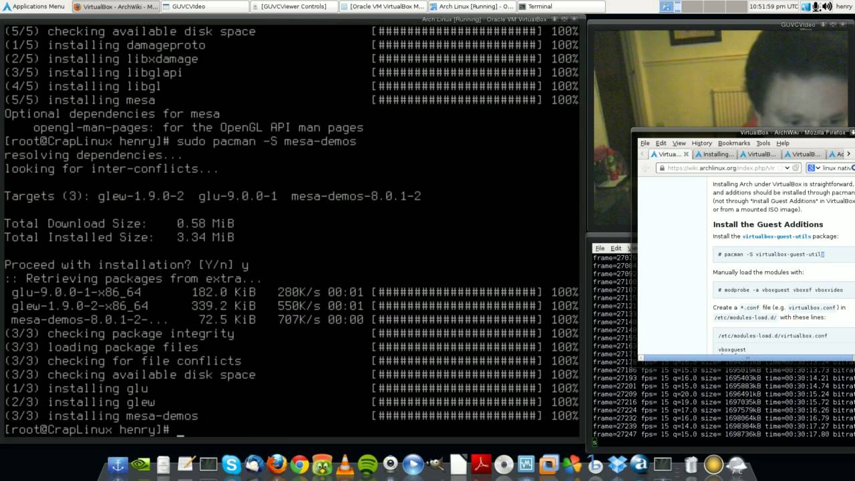Click the Firefox horizontal scrollbar
This screenshot has height=481, width=855.
point(746,358)
